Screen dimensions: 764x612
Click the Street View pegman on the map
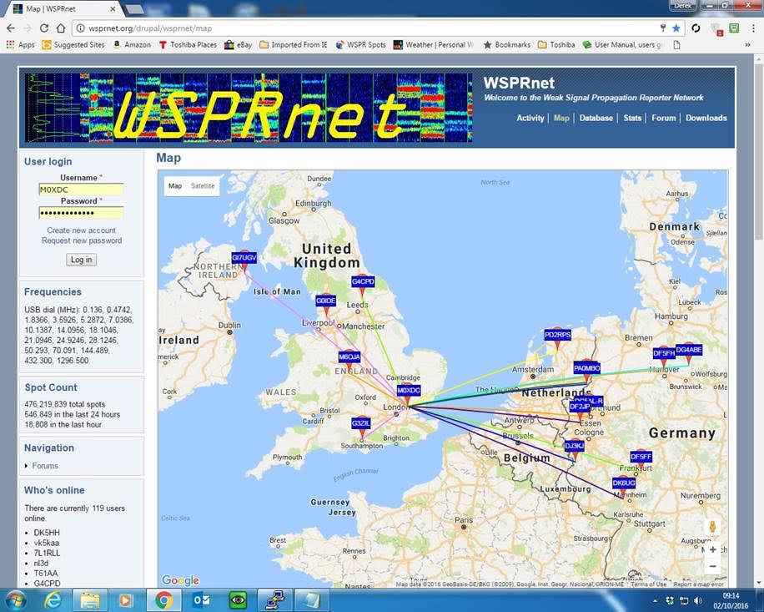coord(712,527)
